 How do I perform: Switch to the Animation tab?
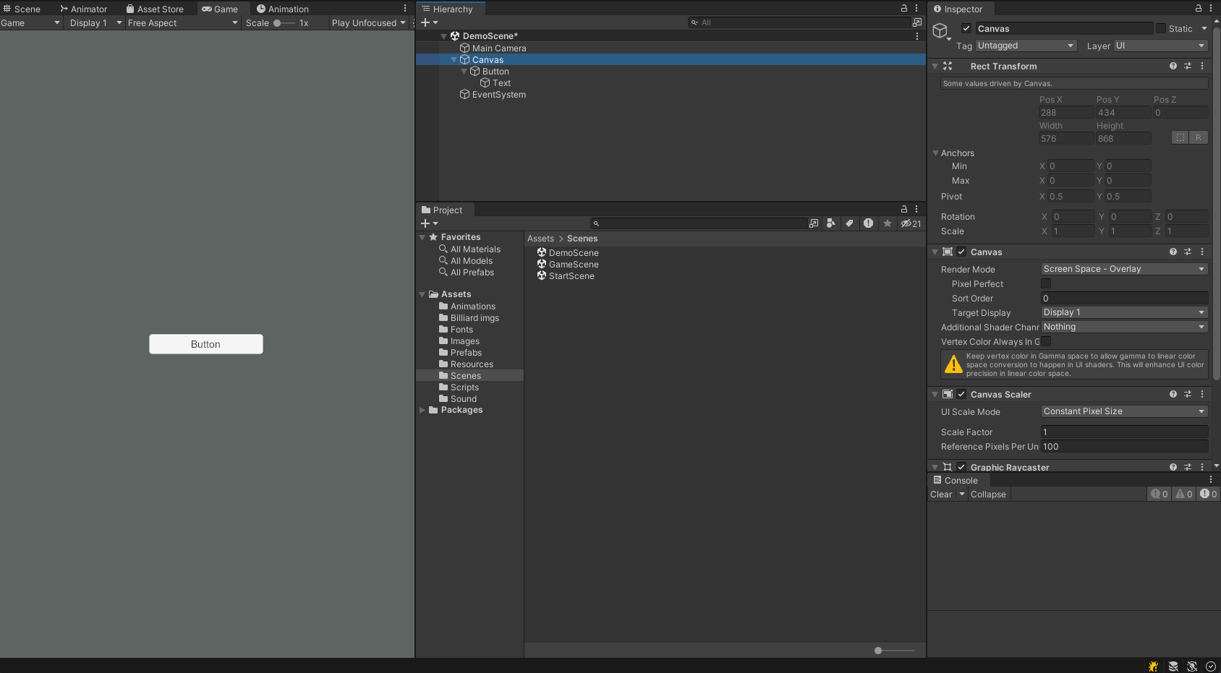click(283, 9)
